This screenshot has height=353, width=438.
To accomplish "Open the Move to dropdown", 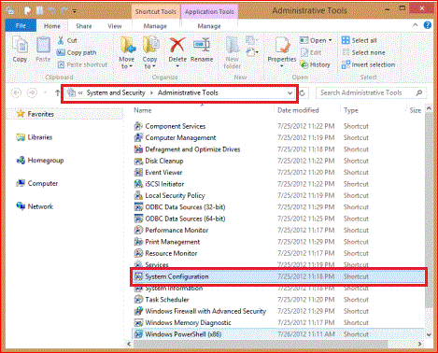I will point(127,53).
